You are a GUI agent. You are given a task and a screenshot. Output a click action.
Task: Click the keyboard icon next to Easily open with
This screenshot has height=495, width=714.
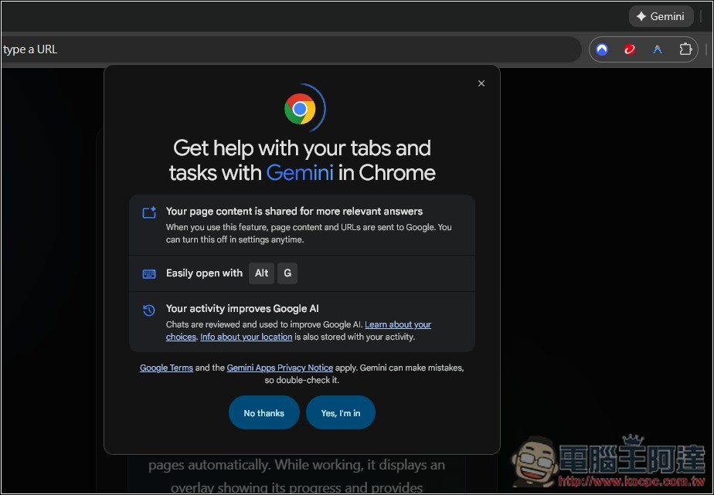(x=148, y=273)
